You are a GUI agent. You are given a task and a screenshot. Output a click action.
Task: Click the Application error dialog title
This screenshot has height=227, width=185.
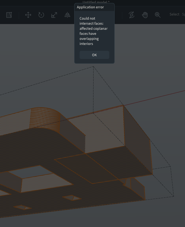click(90, 7)
